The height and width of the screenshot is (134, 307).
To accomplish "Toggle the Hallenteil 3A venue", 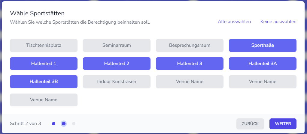I will (x=263, y=64).
